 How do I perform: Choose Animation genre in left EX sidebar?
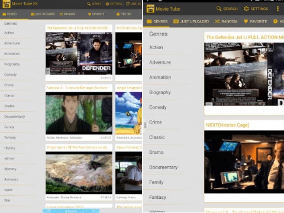click(12, 54)
